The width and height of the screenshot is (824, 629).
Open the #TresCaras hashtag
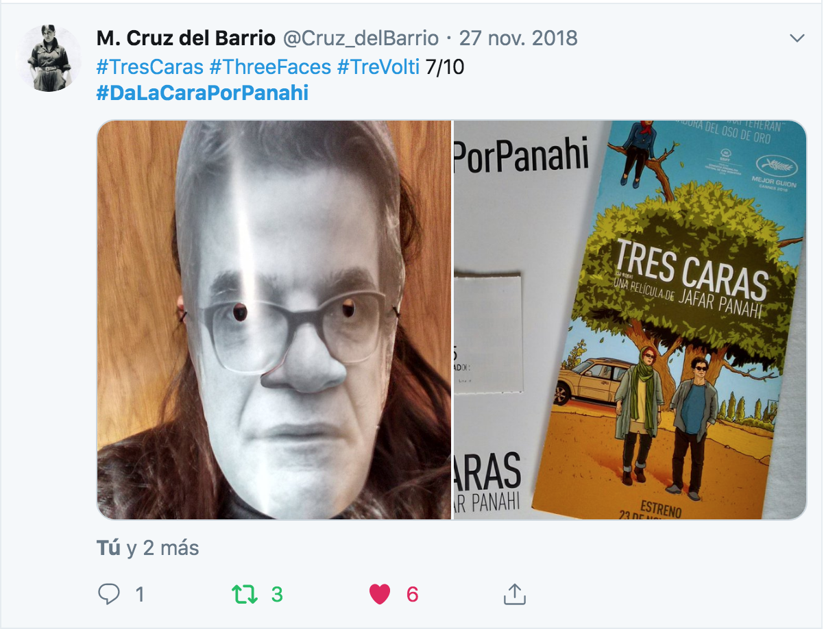pos(150,66)
